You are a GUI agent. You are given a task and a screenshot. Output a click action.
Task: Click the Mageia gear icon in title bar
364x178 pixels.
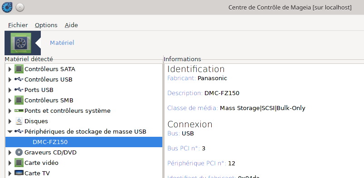click(7, 7)
